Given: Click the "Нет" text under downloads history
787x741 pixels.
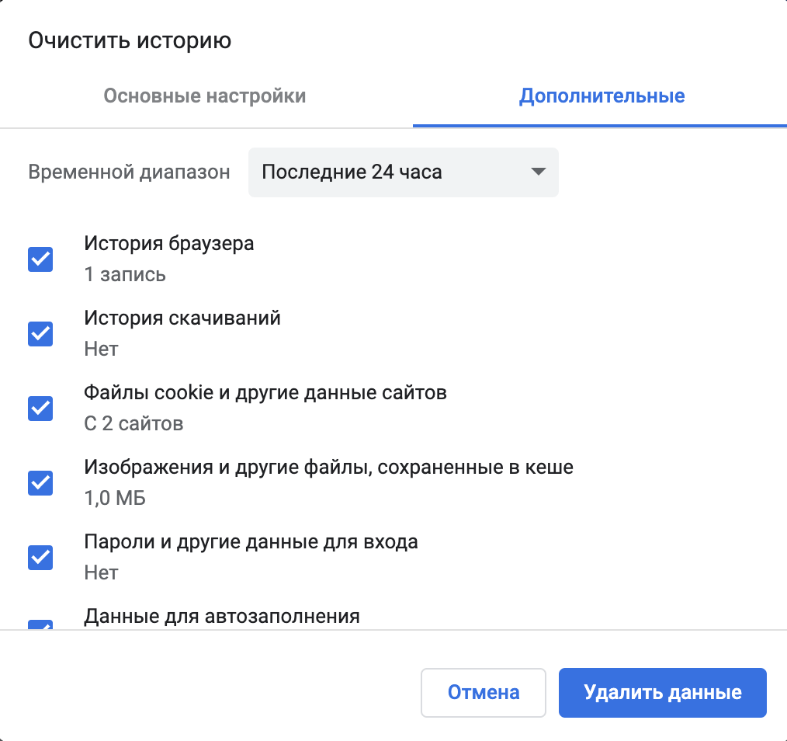Looking at the screenshot, I should 100,349.
